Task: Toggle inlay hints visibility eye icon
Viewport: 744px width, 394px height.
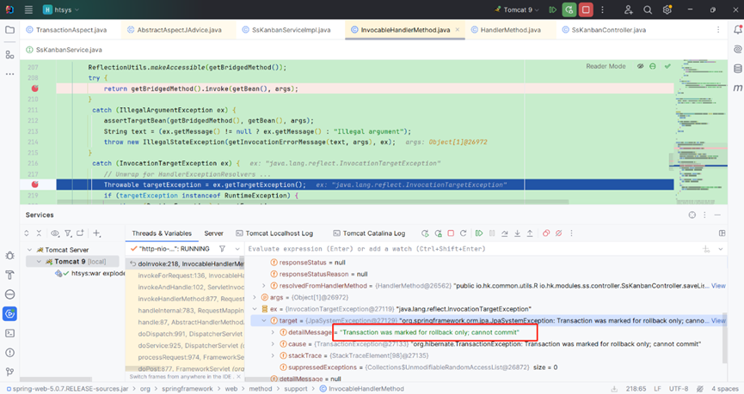Action: [x=640, y=66]
